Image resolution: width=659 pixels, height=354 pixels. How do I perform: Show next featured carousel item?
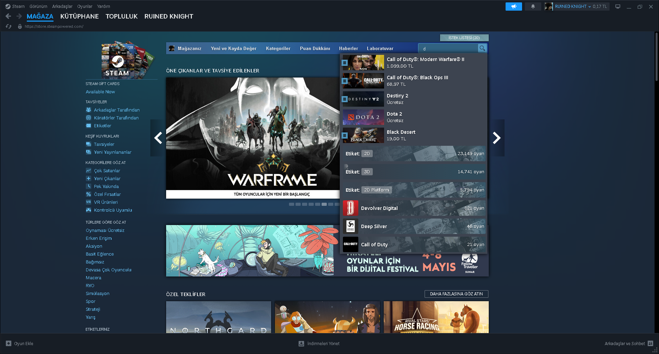point(497,138)
